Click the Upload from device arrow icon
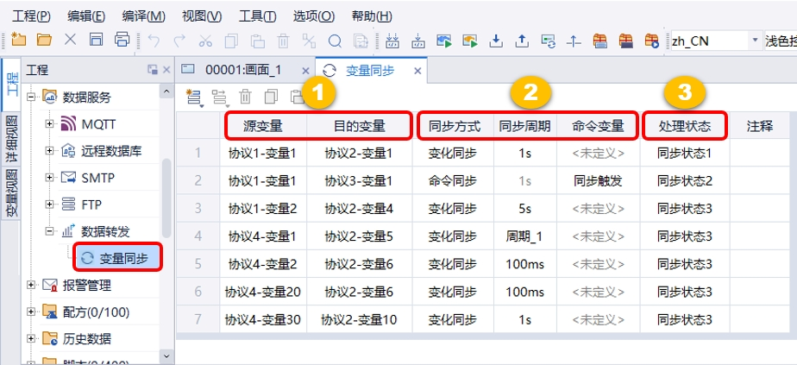Screen dimensions: 797x365 pos(522,41)
